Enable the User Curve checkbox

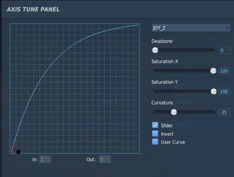click(155, 142)
